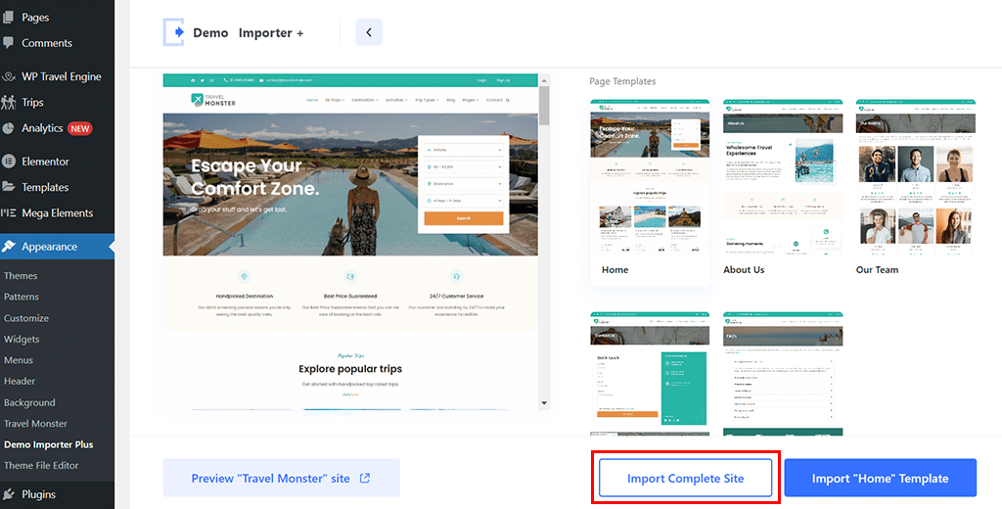This screenshot has width=1002, height=509.
Task: Click the Comments bubble icon
Action: click(8, 43)
